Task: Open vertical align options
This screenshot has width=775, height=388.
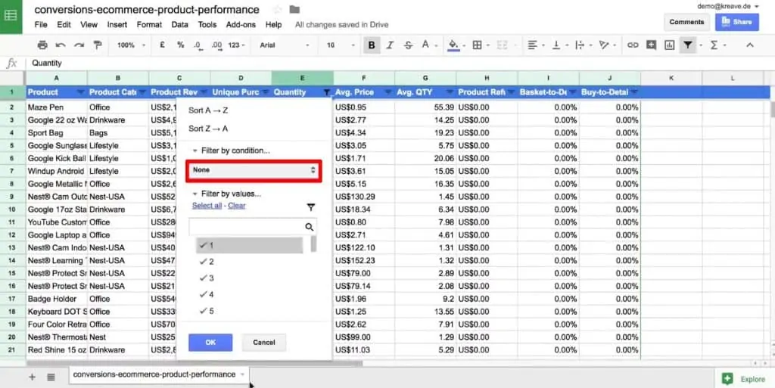Action: 559,45
